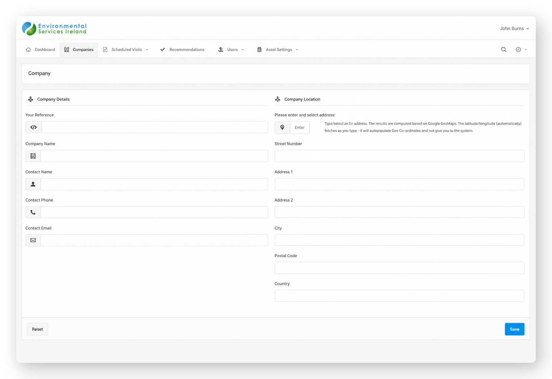Focus the Street Number input field
The width and height of the screenshot is (552, 379).
[399, 156]
